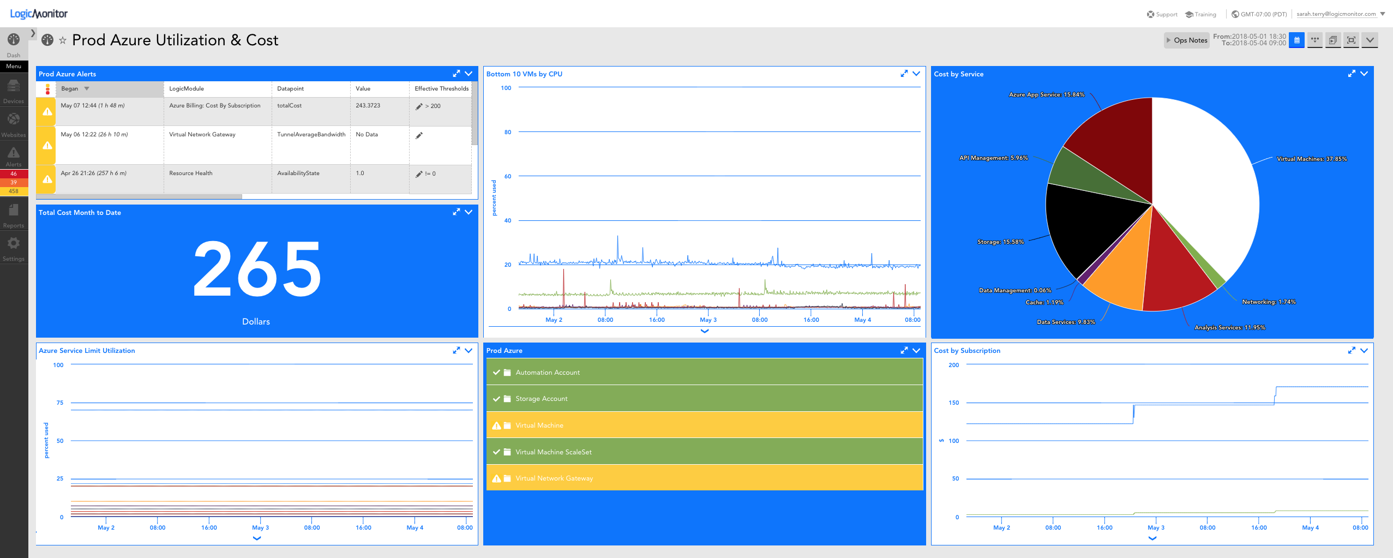
Task: Click the alerts table horizontal scrollbar
Action: (139, 197)
